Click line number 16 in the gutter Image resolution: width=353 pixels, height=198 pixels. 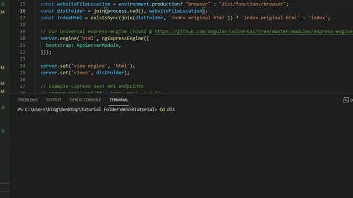(23, 11)
